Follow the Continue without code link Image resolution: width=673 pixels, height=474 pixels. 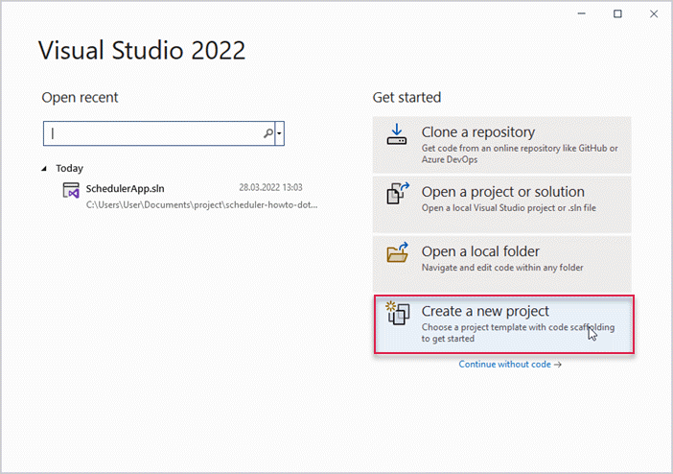[x=510, y=365]
